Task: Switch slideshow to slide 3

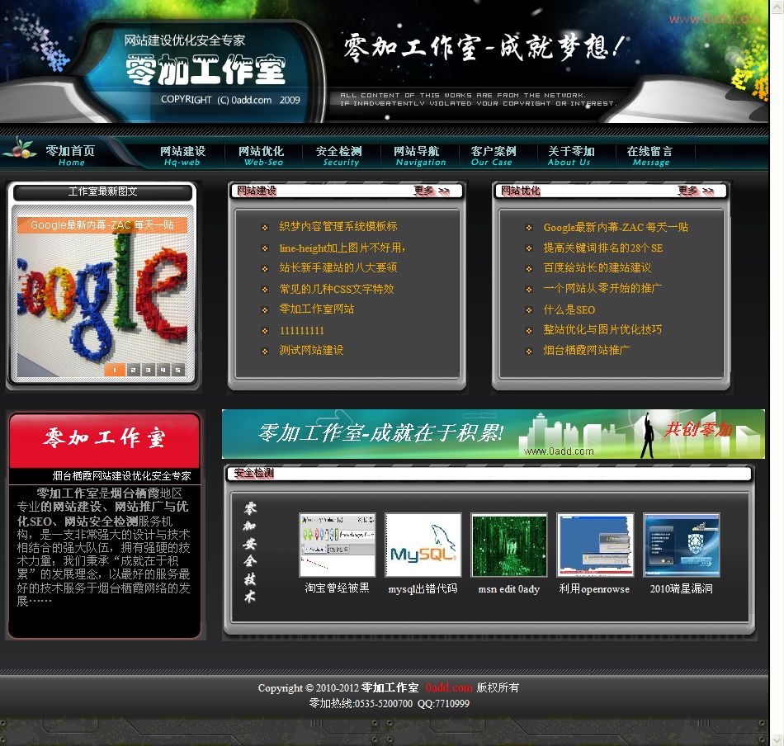Action: click(147, 371)
